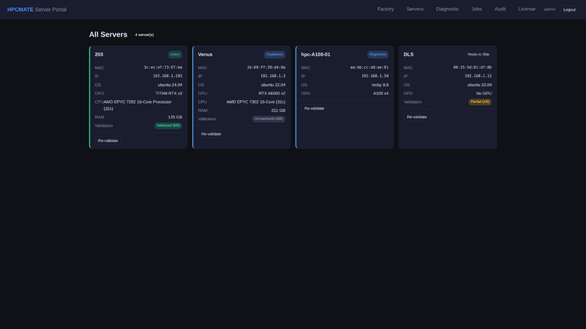Click the admin username

pyautogui.click(x=549, y=10)
